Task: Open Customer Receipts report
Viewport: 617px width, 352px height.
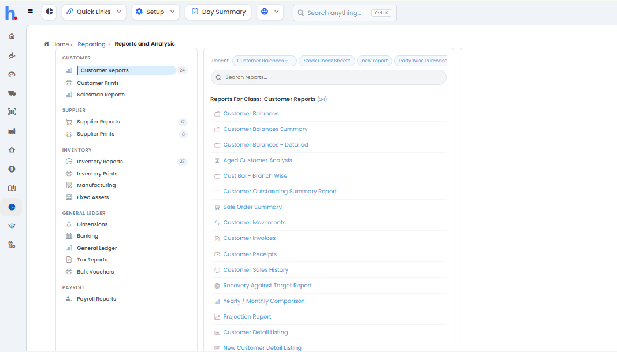Action: click(x=250, y=254)
